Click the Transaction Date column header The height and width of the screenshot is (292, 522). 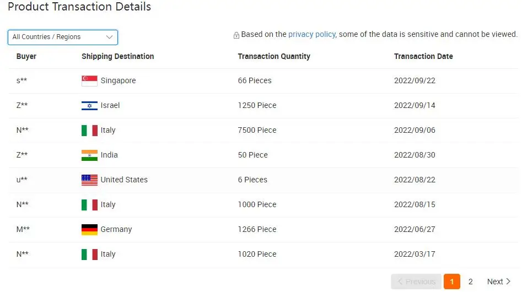pos(423,56)
